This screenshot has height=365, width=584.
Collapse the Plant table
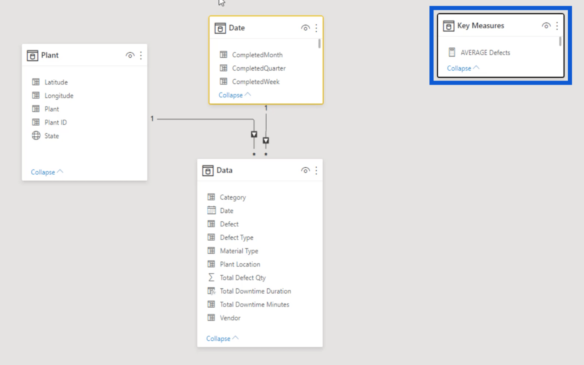pyautogui.click(x=47, y=172)
